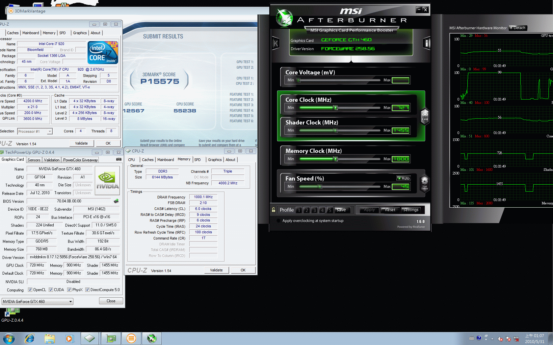Viewport: 553px width, 345px height.
Task: Open the GPU-Z graphics card selection dropdown
Action: (x=38, y=302)
